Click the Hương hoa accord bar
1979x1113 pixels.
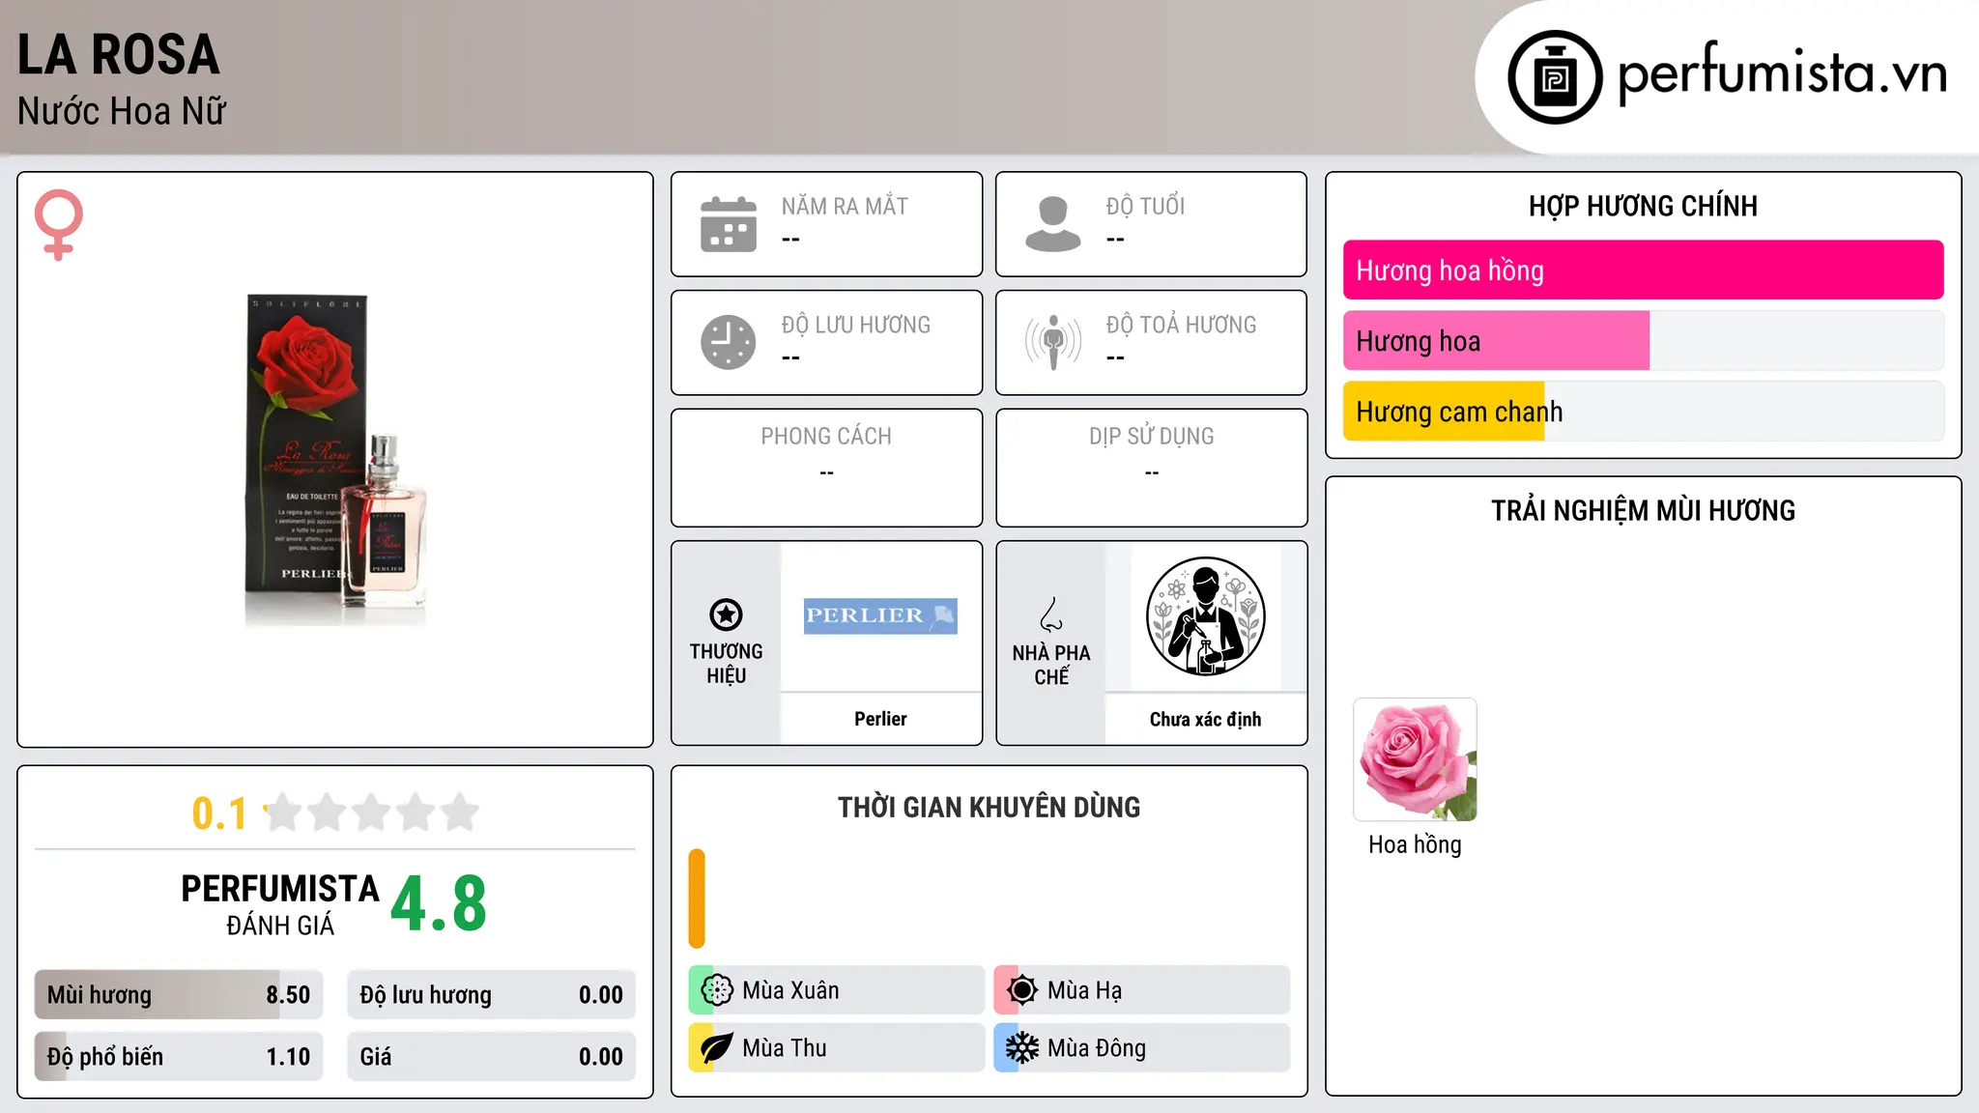1643,341
